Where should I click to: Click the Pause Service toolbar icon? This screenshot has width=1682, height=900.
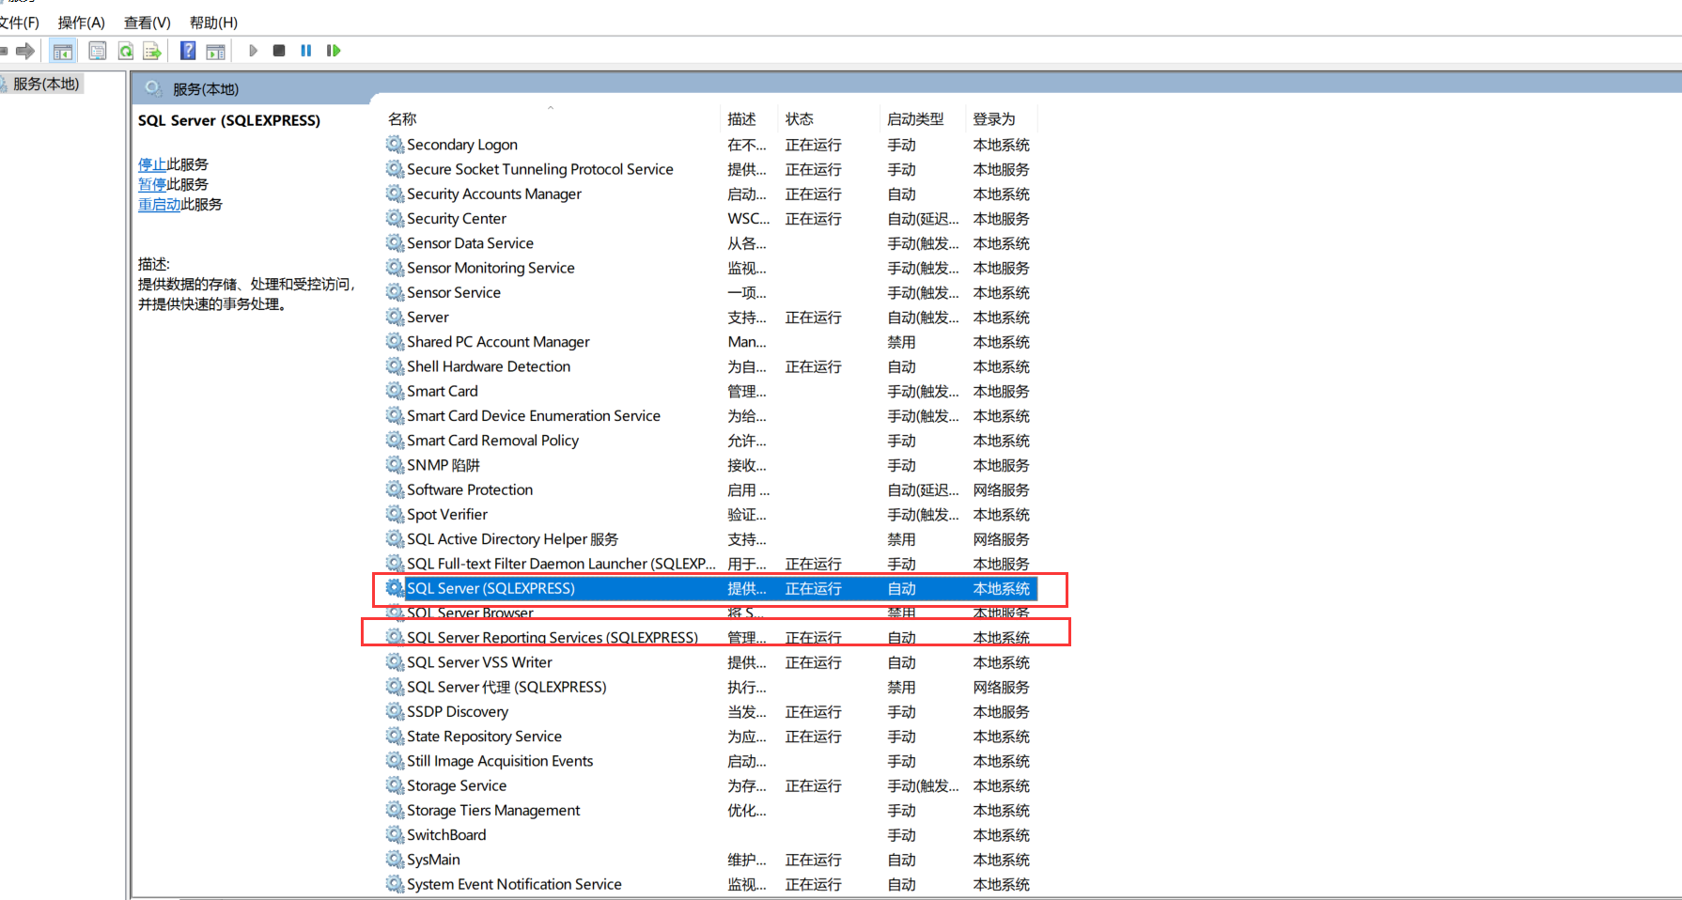click(x=306, y=51)
